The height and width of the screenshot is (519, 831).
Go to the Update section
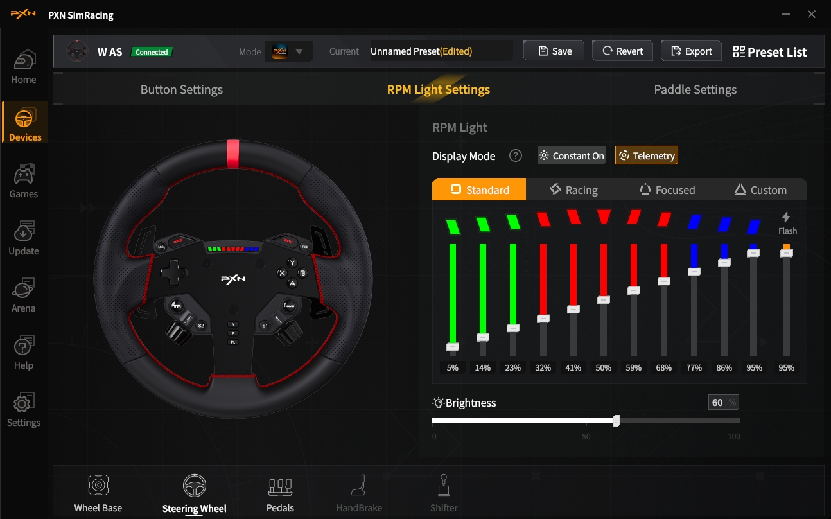point(24,238)
